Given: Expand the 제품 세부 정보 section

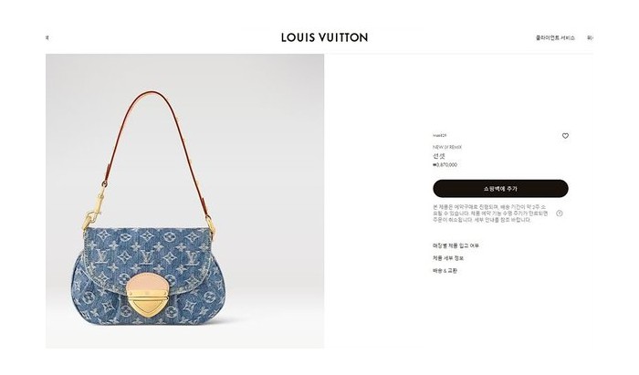Looking at the screenshot, I should (448, 258).
